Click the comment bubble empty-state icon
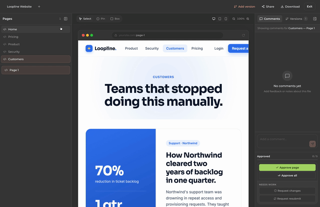This screenshot has height=207, width=320. [x=288, y=76]
